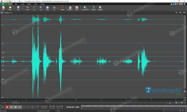Adjust the horizontal zoom slider
The image size is (187, 112).
click(x=170, y=103)
